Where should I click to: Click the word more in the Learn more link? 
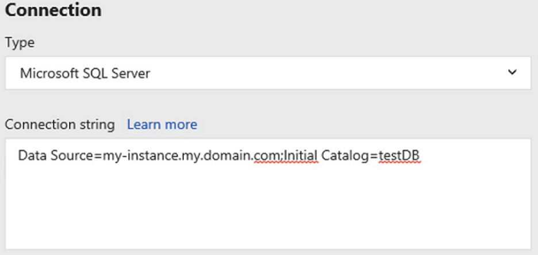(181, 125)
